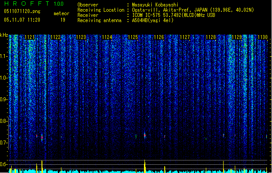Click the tallest yellow signal peak after 1125
The width and height of the screenshot is (272, 173).
pos(145,166)
